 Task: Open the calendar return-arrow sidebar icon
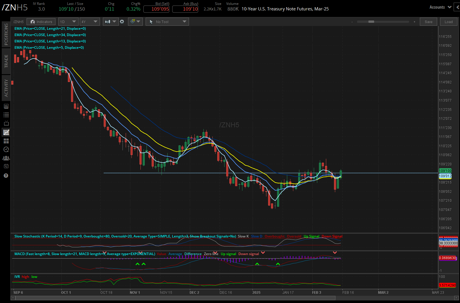coord(6,166)
